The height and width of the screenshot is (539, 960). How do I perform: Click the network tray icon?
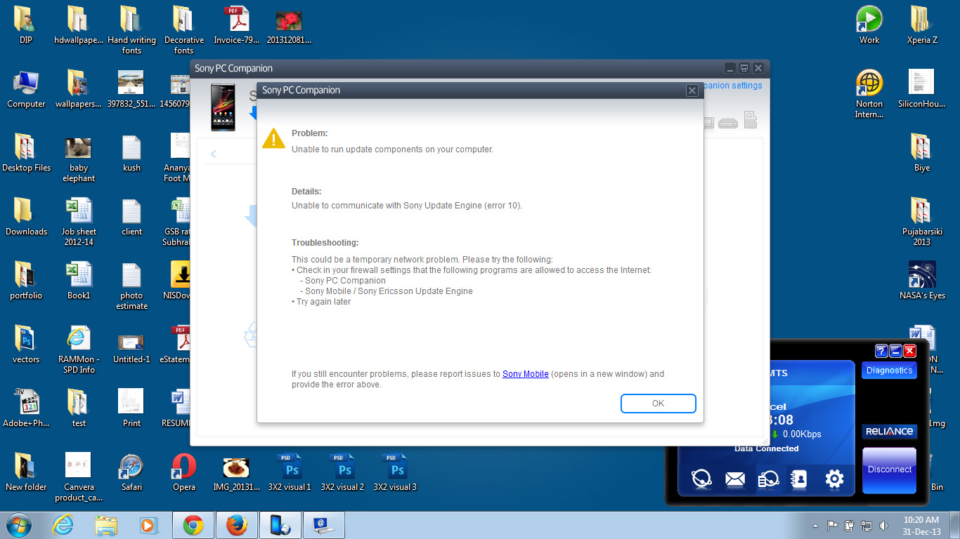pos(866,525)
